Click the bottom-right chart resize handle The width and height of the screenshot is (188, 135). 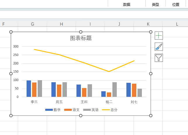(x=151, y=115)
